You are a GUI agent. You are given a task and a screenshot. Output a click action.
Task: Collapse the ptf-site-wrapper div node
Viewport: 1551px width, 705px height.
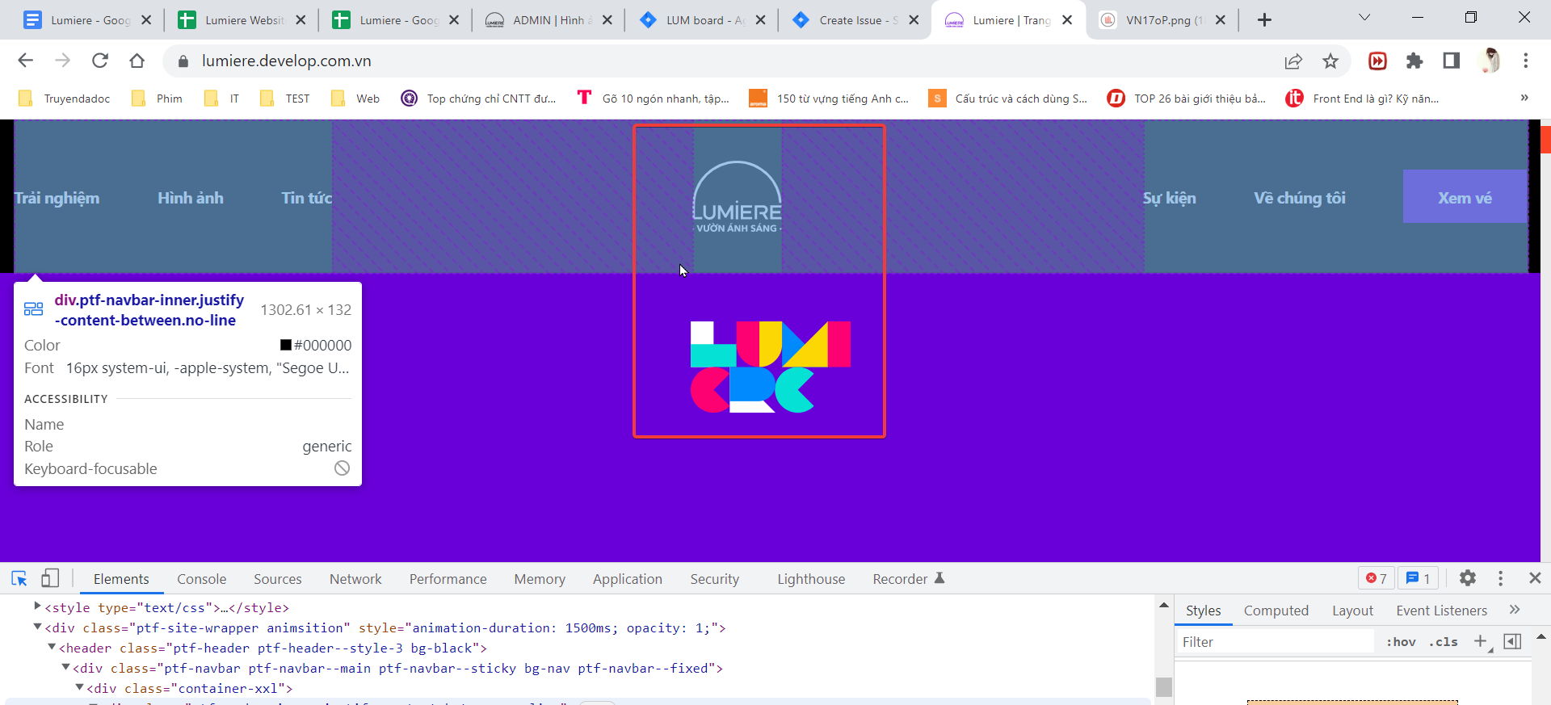point(37,627)
